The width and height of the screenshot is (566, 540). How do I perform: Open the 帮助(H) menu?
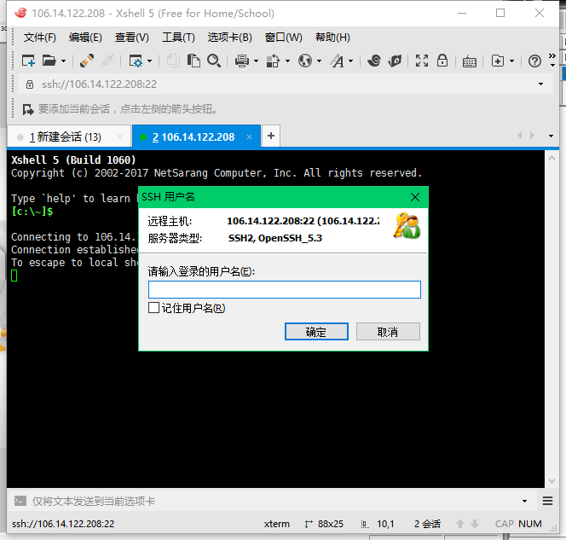click(332, 38)
